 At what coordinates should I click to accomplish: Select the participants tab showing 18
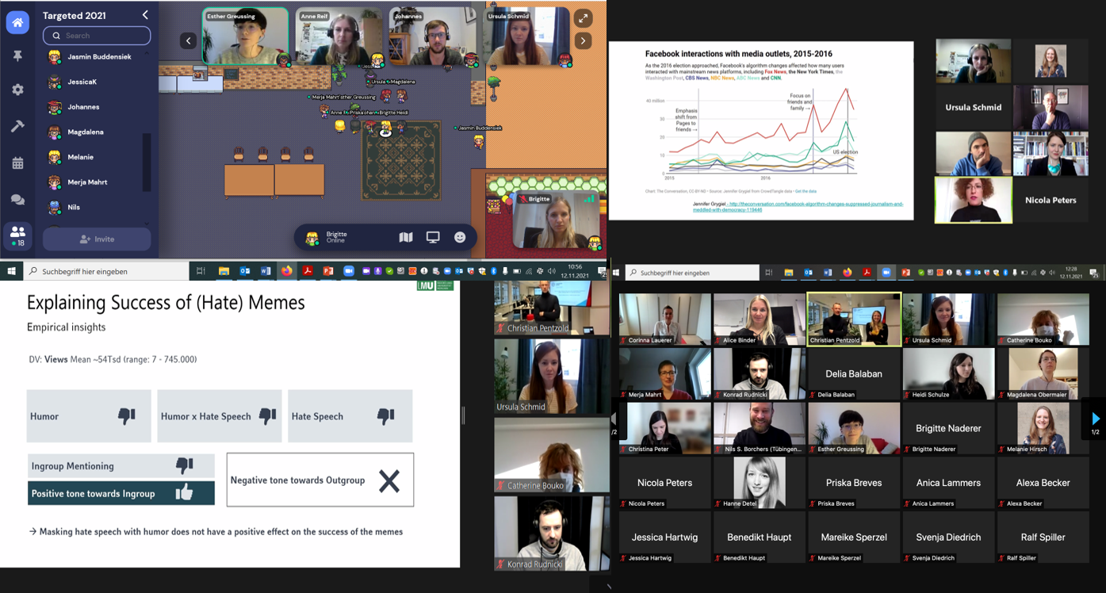[x=17, y=234]
